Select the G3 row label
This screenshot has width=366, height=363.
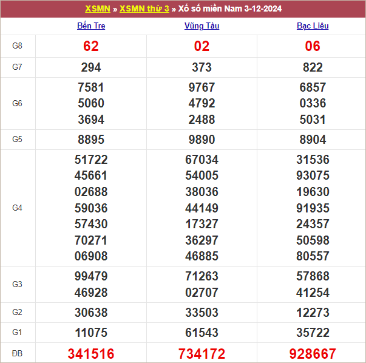17,284
